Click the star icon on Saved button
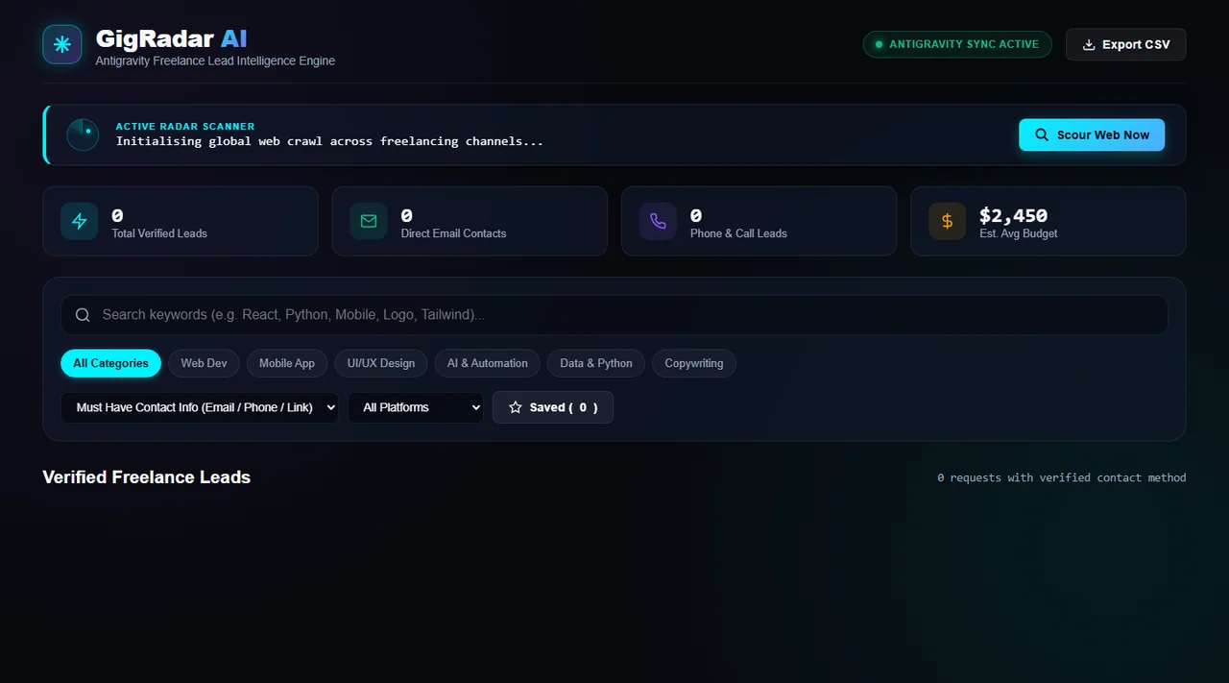Viewport: 1229px width, 683px height. pyautogui.click(x=516, y=407)
